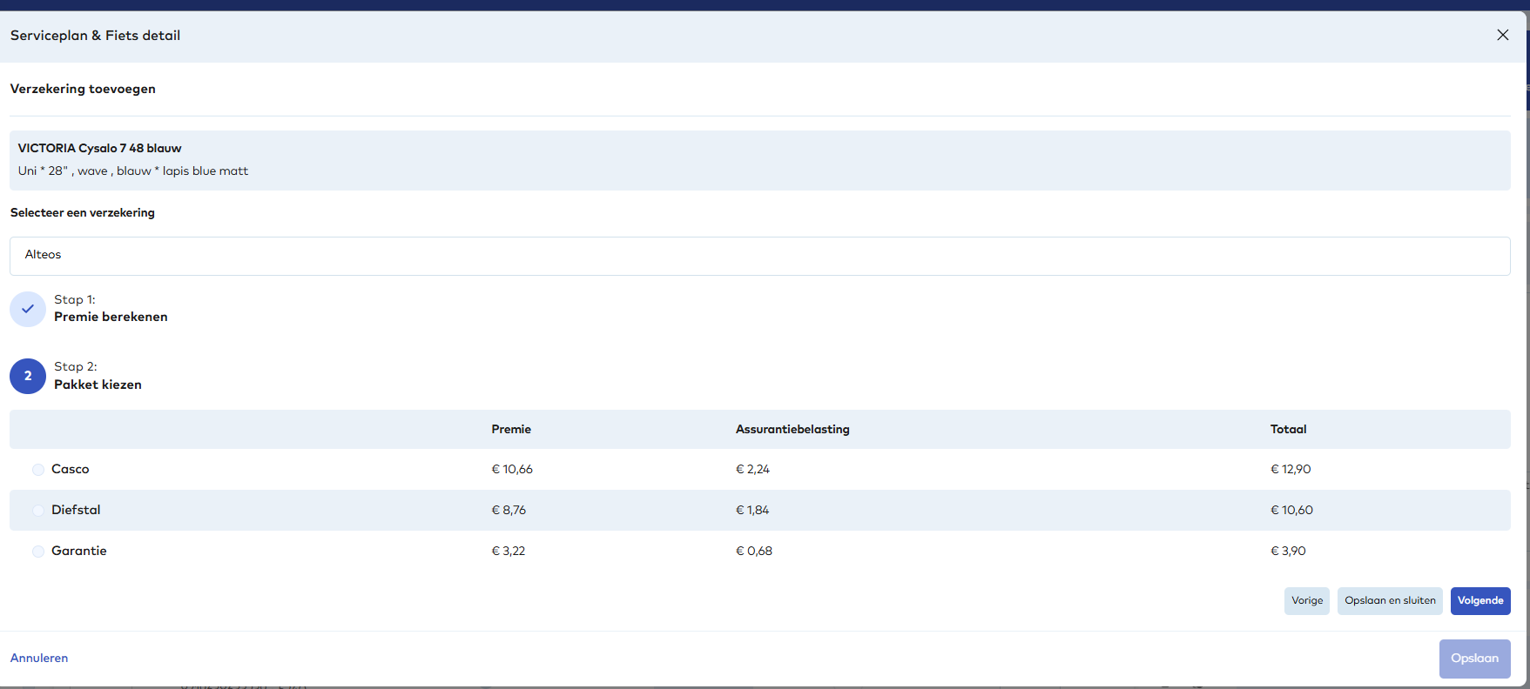Click the Annuleren link
This screenshot has height=689, width=1530.
coord(39,659)
